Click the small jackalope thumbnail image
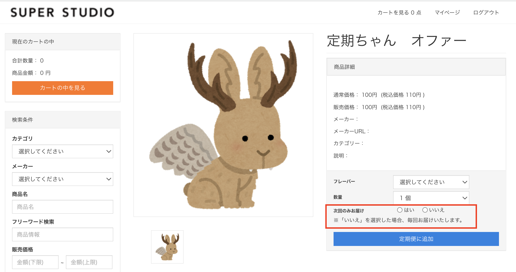 coord(167,247)
